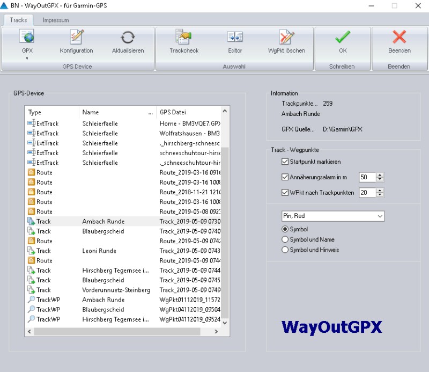This screenshot has width=429, height=372.
Task: Open the Konfiguration settings icon
Action: point(76,38)
